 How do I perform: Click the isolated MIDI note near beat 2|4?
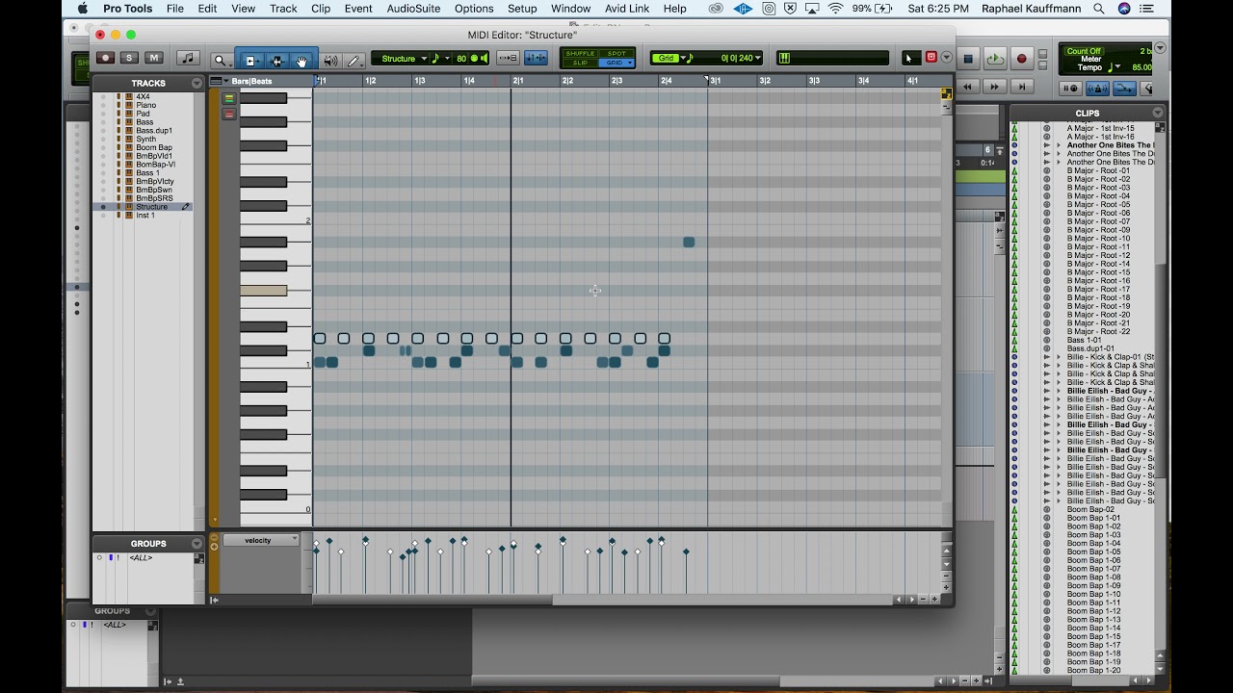pos(689,242)
